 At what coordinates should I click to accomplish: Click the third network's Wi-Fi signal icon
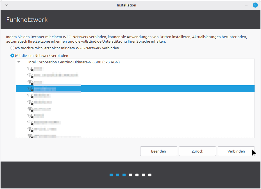click(x=30, y=82)
